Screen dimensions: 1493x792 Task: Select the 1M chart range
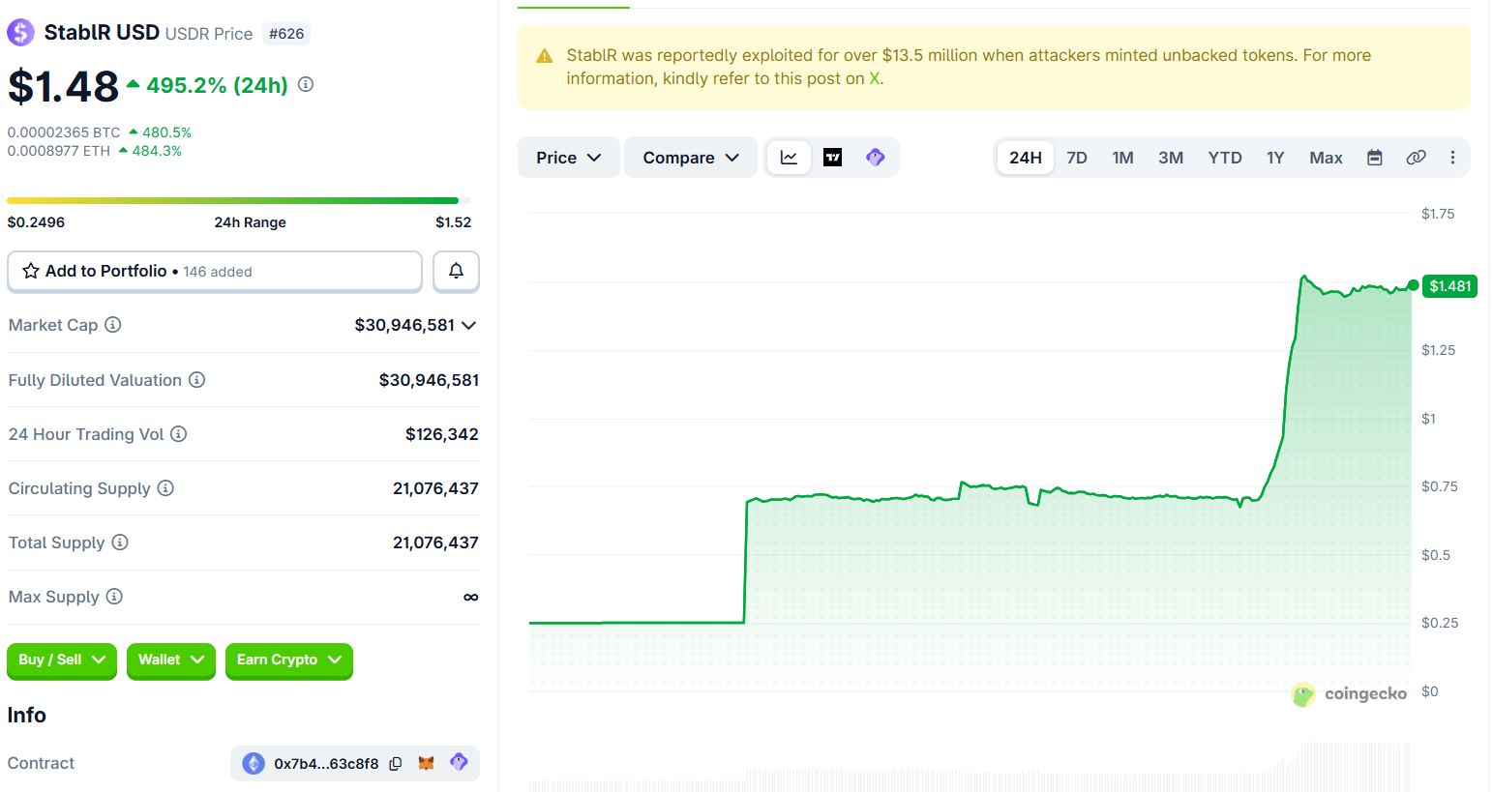click(x=1122, y=158)
